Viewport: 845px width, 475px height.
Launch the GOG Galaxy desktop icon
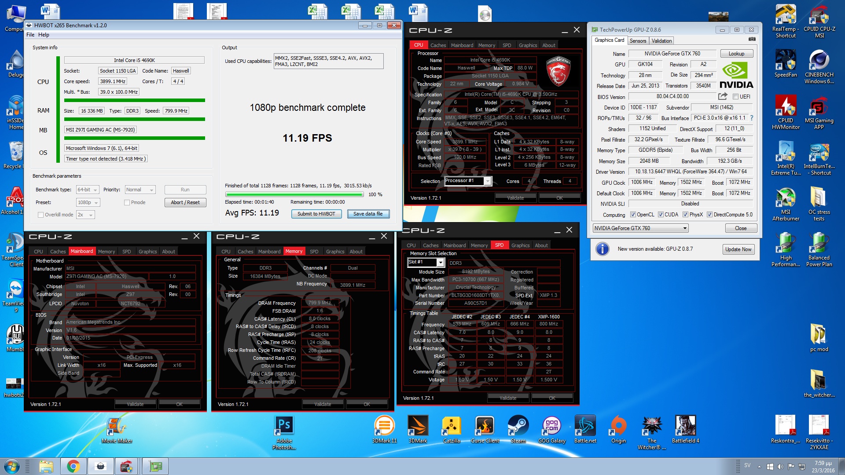[551, 429]
